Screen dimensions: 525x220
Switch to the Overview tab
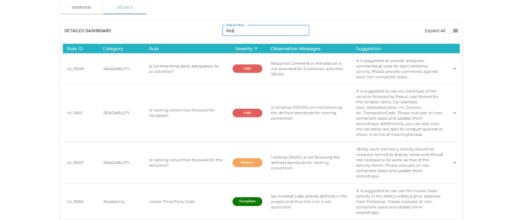click(81, 7)
